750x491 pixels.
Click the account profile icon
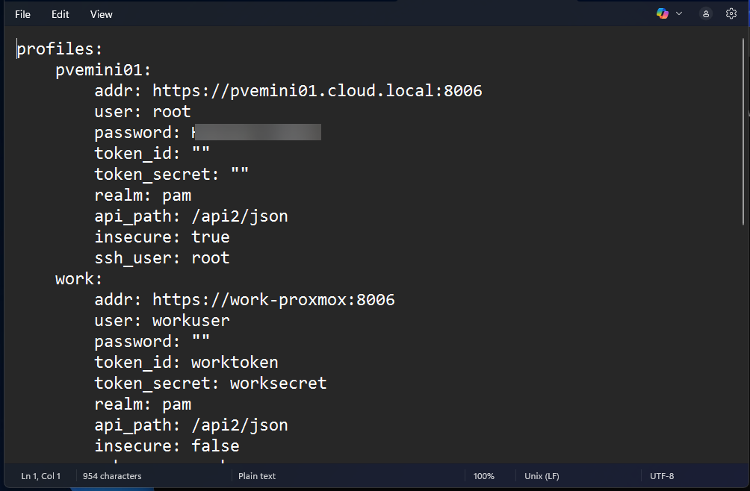tap(705, 13)
